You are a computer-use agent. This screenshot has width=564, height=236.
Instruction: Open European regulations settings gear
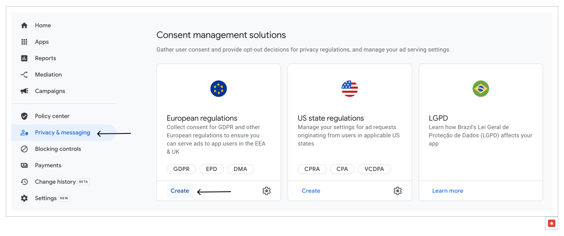(266, 191)
